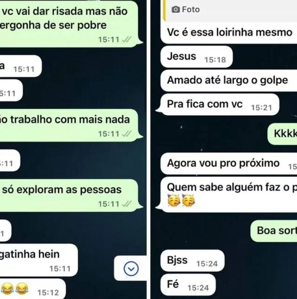Select the 'Boa sort' sent message
The height and width of the screenshot is (299, 297).
(274, 231)
